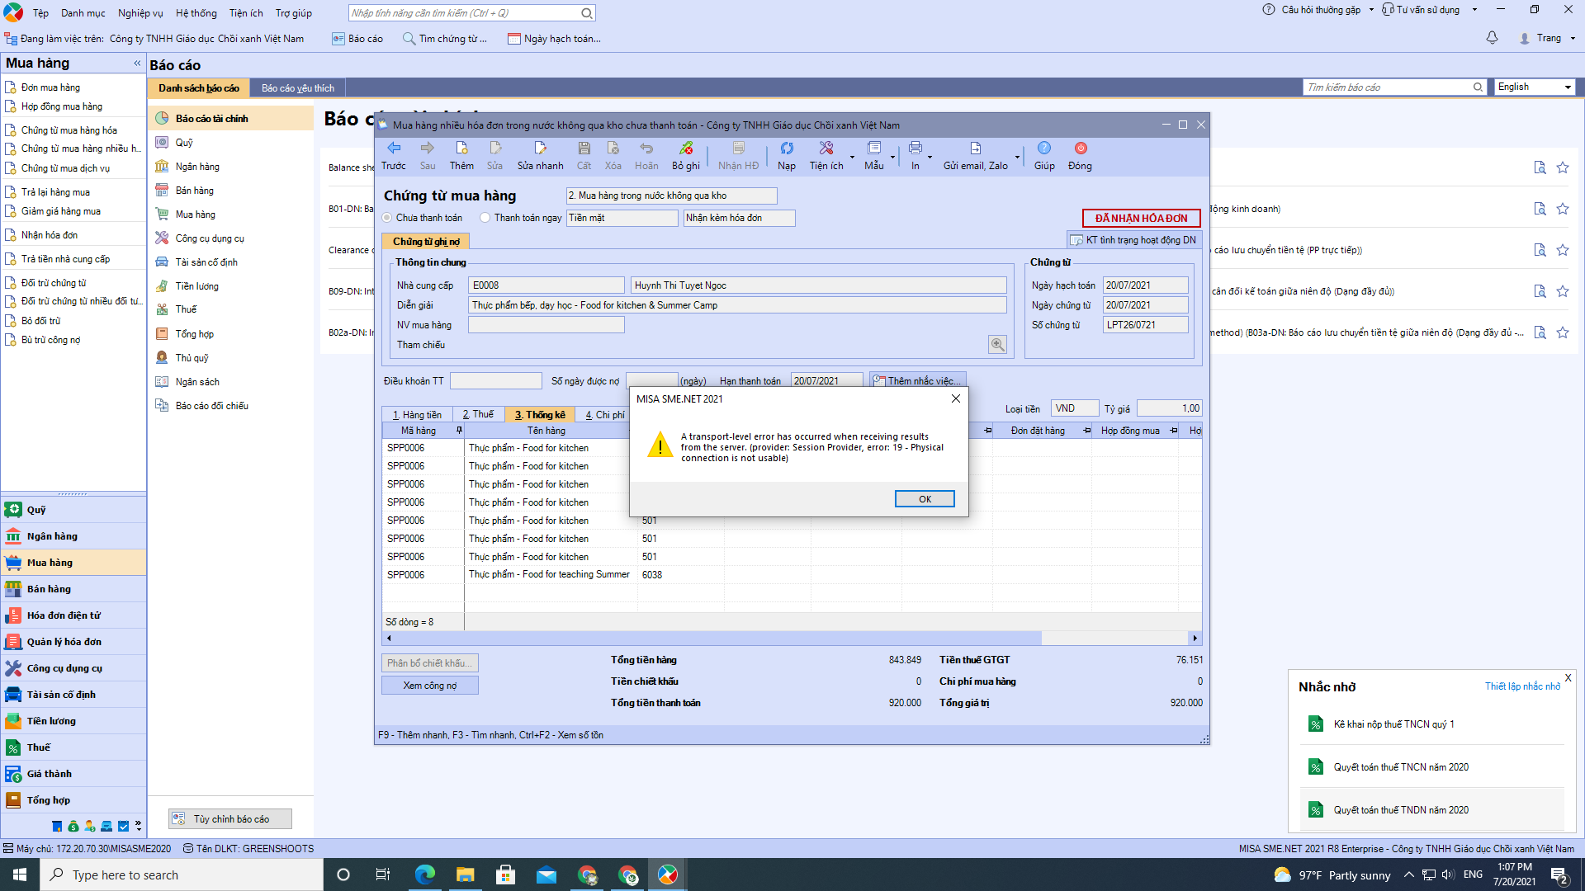Viewport: 1585px width, 891px height.
Task: Click the In printer icon
Action: [x=916, y=148]
